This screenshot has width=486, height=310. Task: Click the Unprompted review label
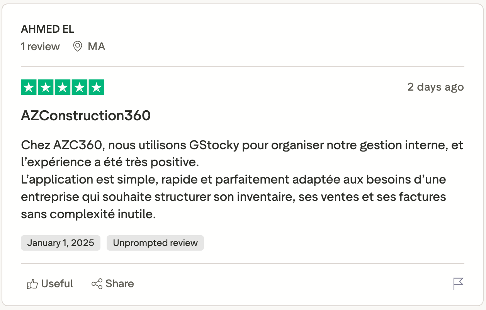pyautogui.click(x=155, y=243)
